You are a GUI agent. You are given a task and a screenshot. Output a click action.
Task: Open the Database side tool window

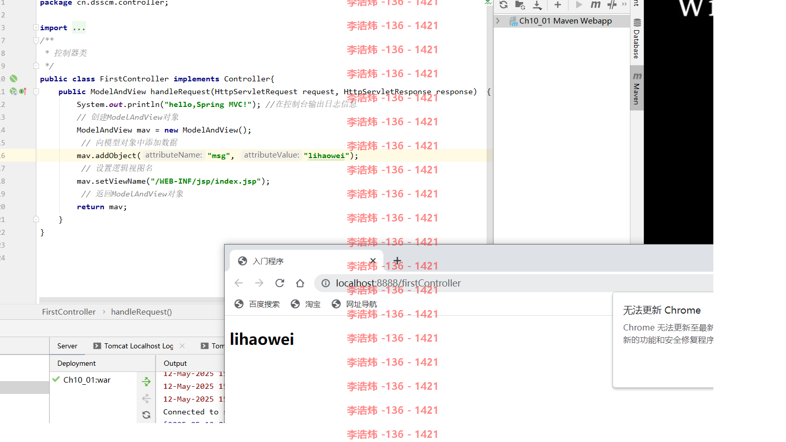click(x=637, y=38)
